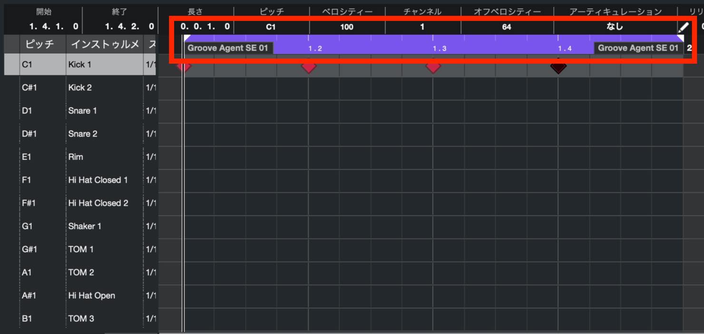This screenshot has width=704, height=334.
Task: Select the Kick 1 drum row
Action: coord(81,65)
